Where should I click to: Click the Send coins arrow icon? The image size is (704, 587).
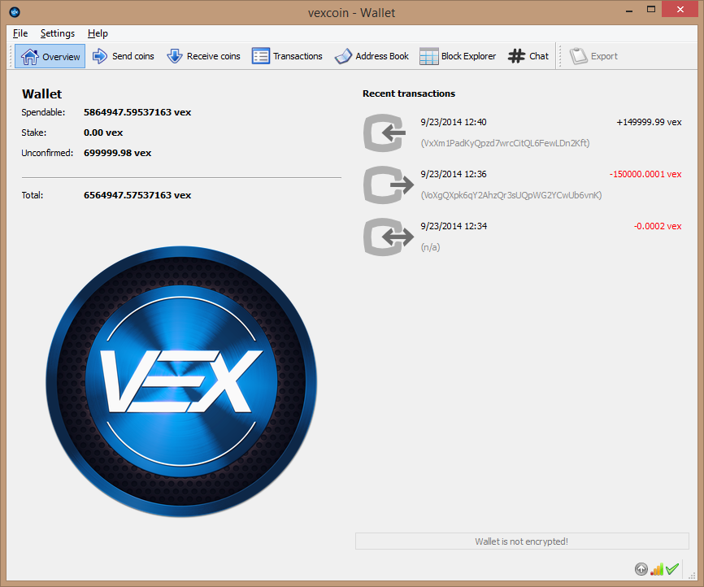point(100,56)
